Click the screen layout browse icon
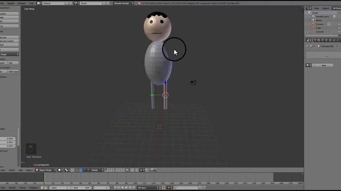Viewport: 341px width, 191px height. [39, 3]
